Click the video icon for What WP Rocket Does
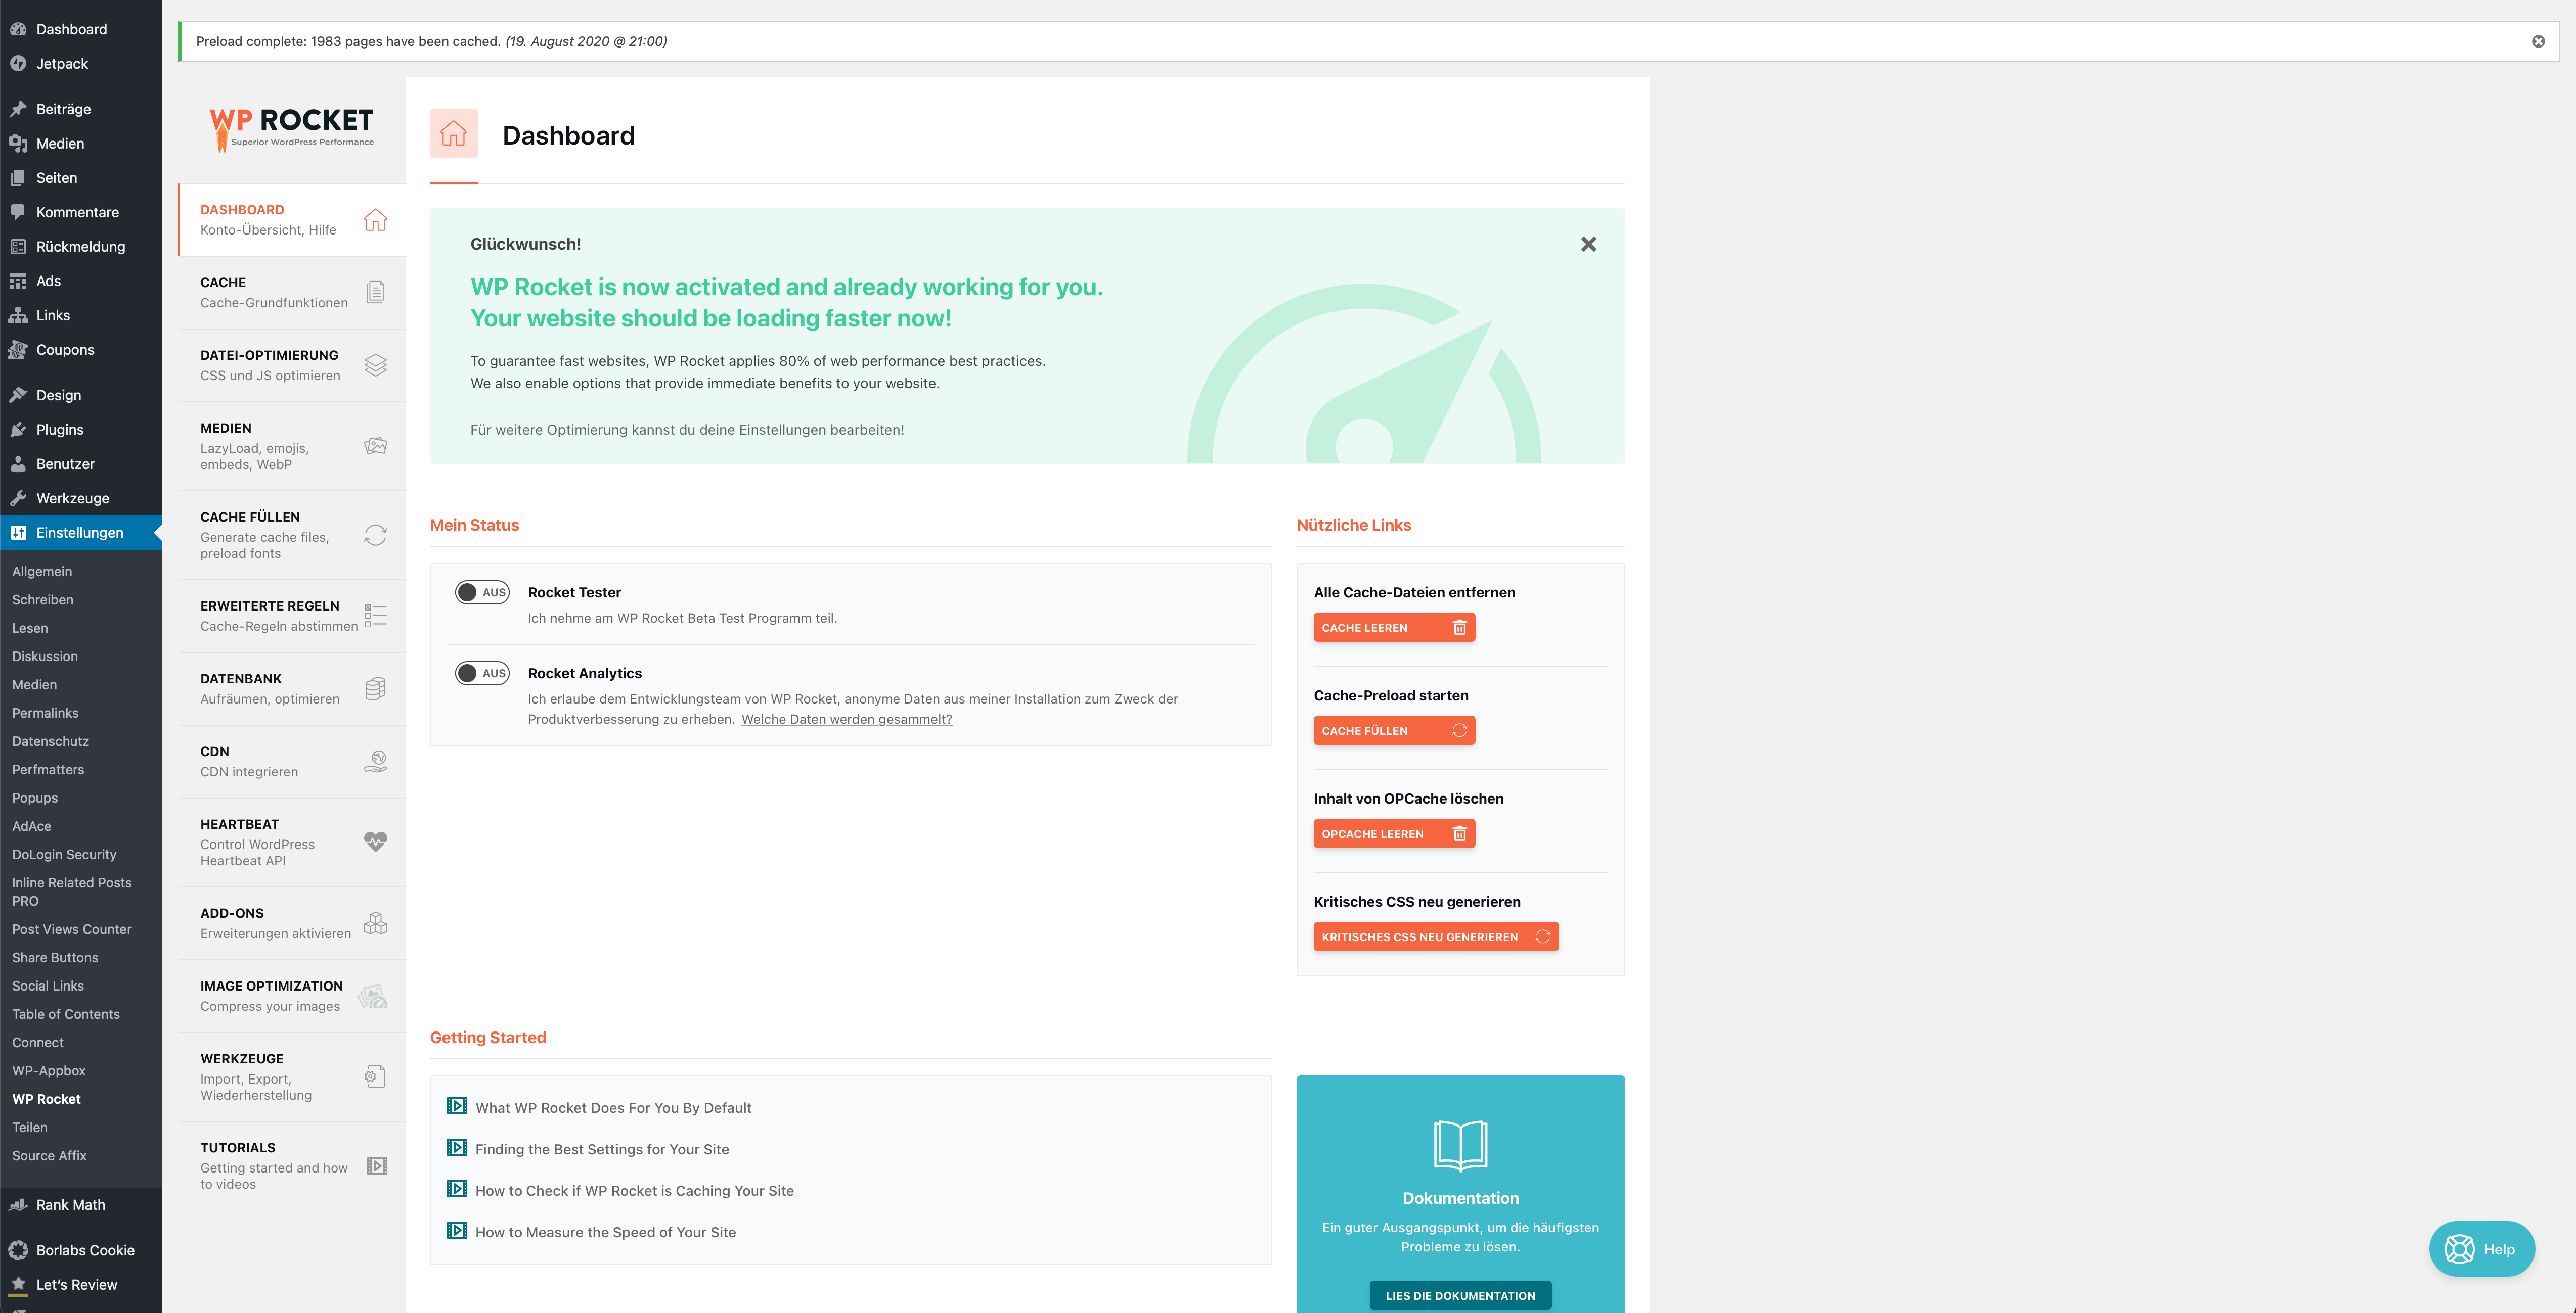 [457, 1106]
